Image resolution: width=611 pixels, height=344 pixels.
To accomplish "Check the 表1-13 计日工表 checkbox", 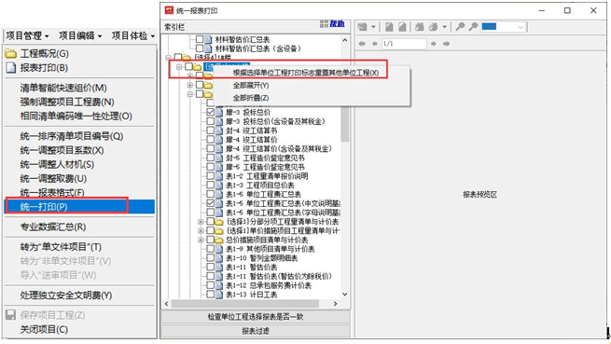I will coord(211,295).
